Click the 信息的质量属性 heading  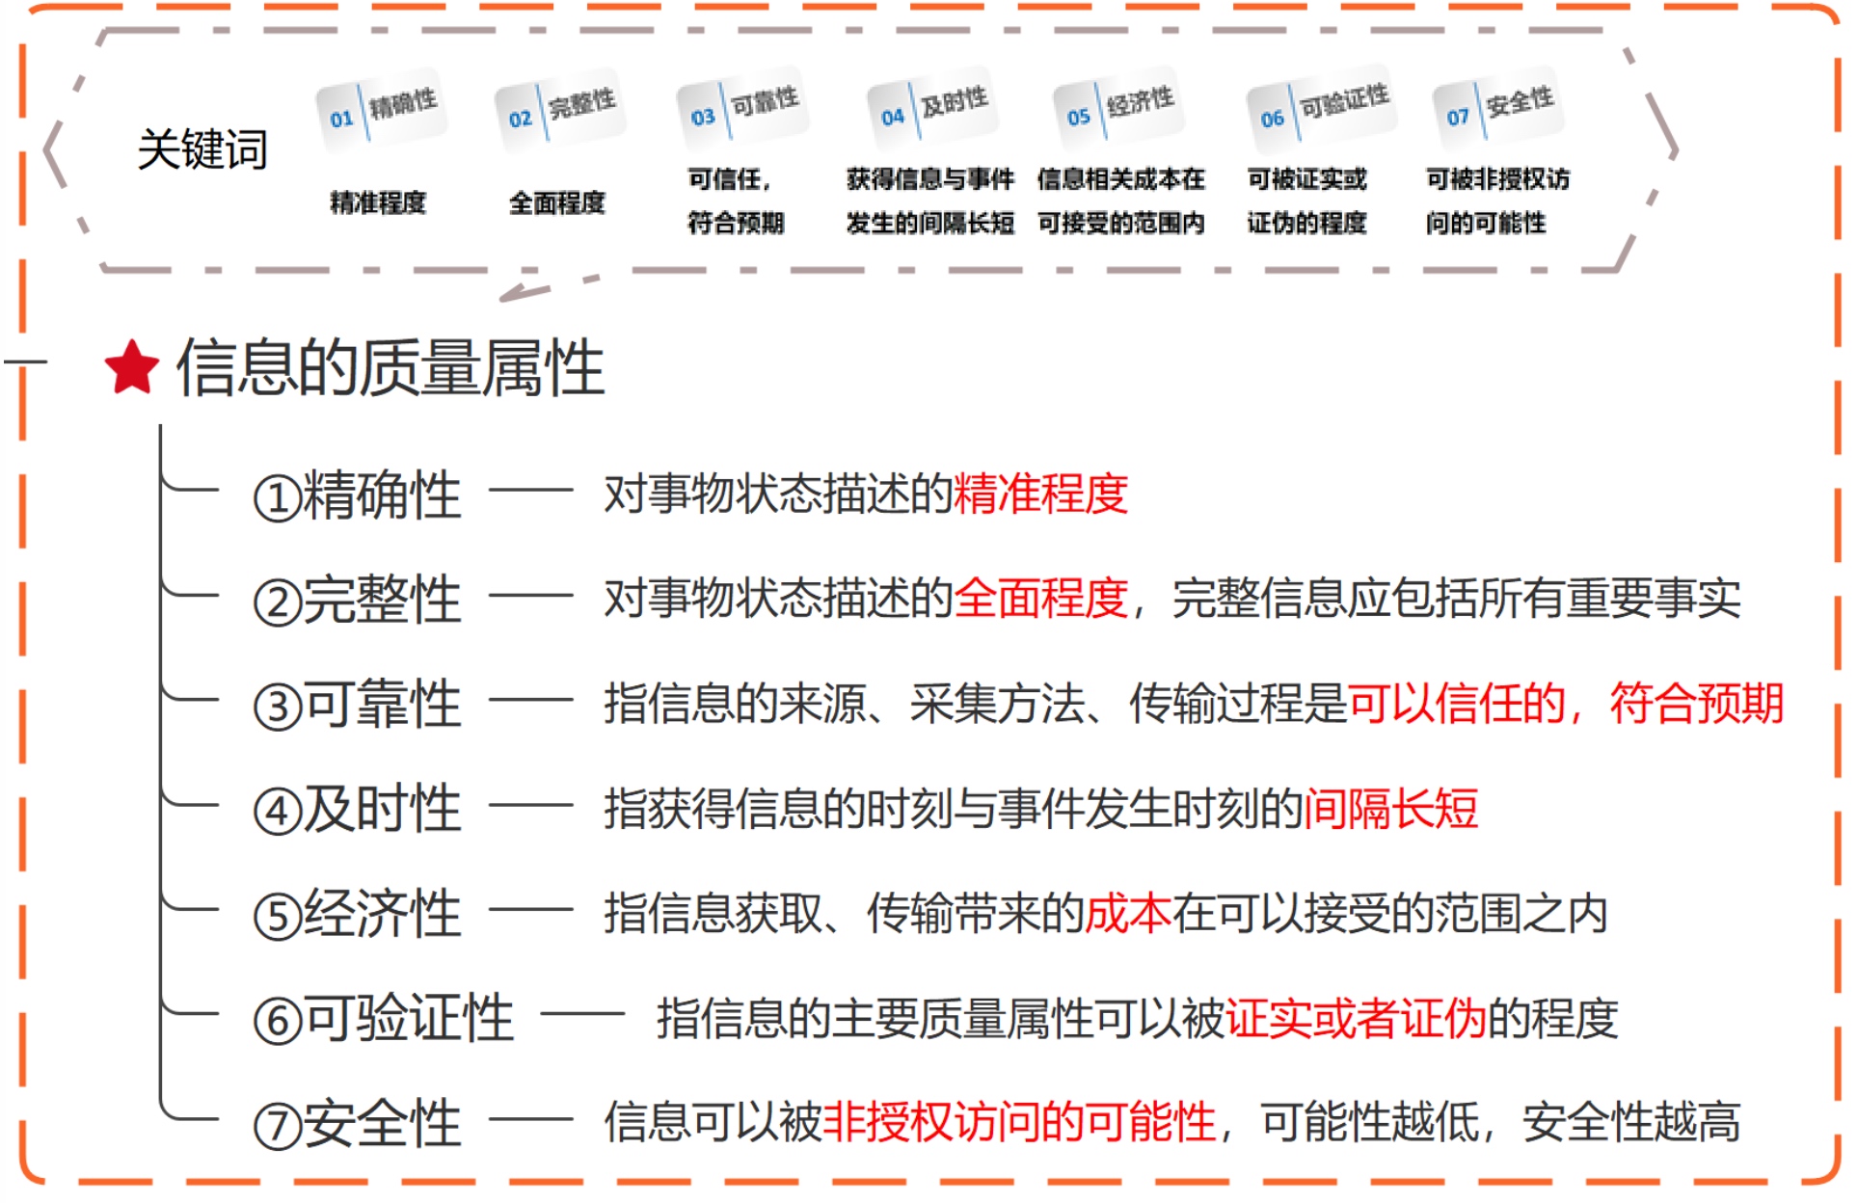390,369
